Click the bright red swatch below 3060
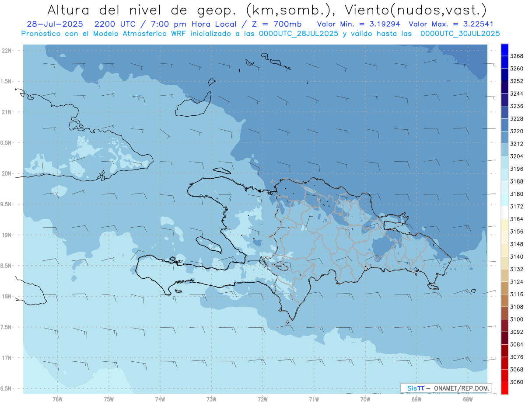The width and height of the screenshot is (525, 405). click(504, 388)
